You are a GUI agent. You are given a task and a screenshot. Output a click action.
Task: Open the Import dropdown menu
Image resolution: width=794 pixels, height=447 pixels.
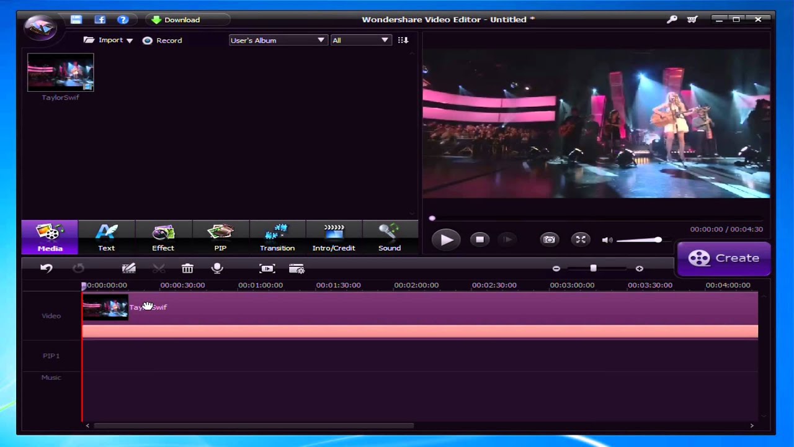click(x=109, y=40)
